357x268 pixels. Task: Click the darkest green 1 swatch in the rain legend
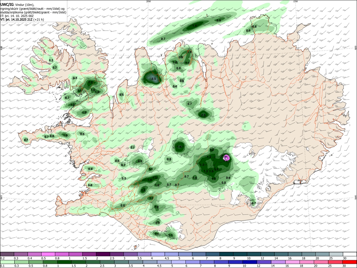click(64, 262)
